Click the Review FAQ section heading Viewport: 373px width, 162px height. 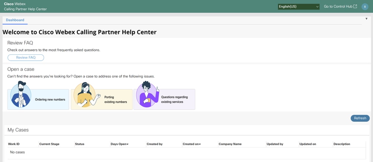tap(20, 43)
